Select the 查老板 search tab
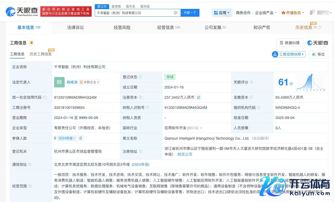Screen dimensions: 334x202 (x=116, y=6)
